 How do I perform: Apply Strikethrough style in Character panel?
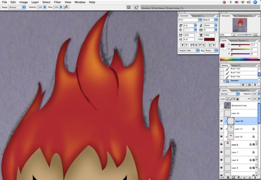[214, 45]
